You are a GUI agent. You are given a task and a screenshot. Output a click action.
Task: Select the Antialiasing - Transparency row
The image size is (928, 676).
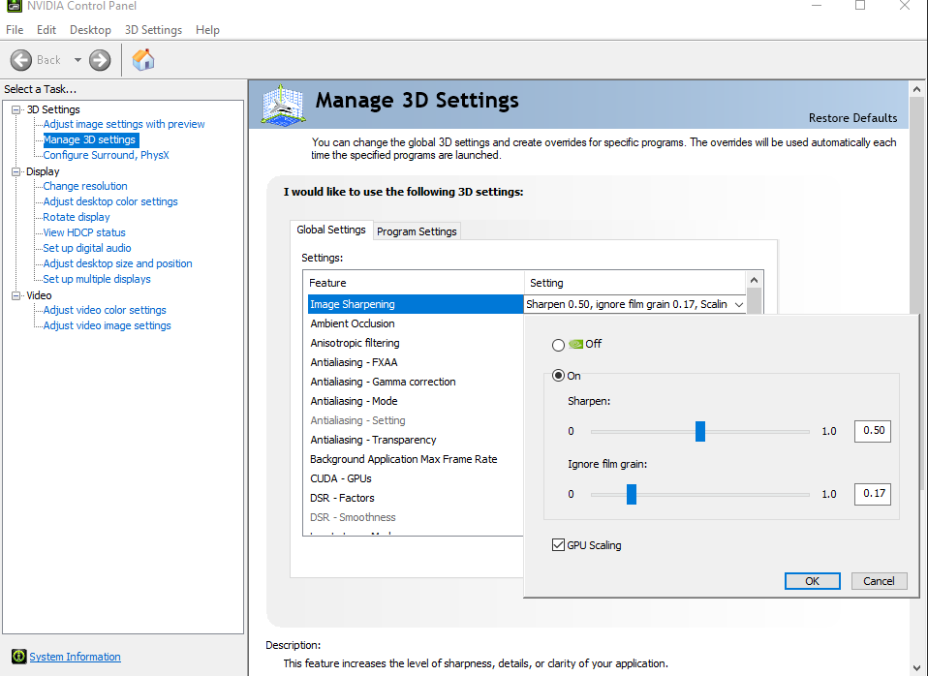[416, 440]
